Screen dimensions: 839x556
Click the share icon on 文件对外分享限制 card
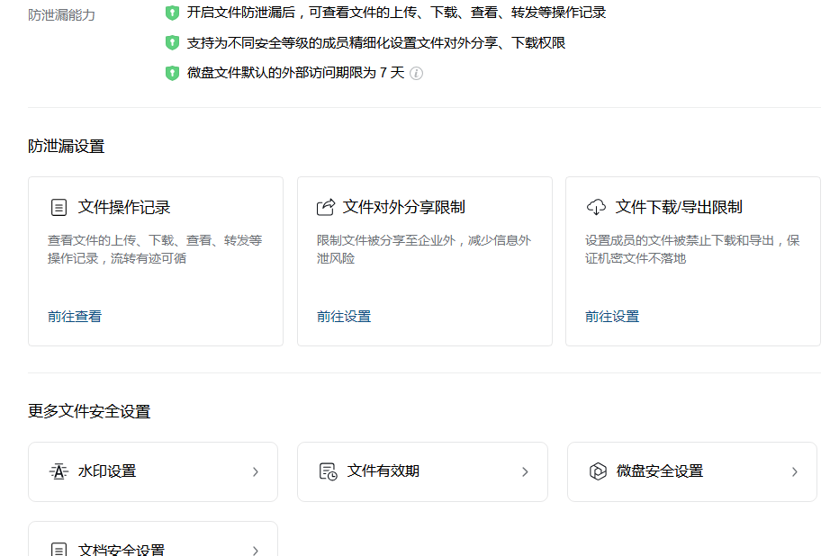(325, 206)
